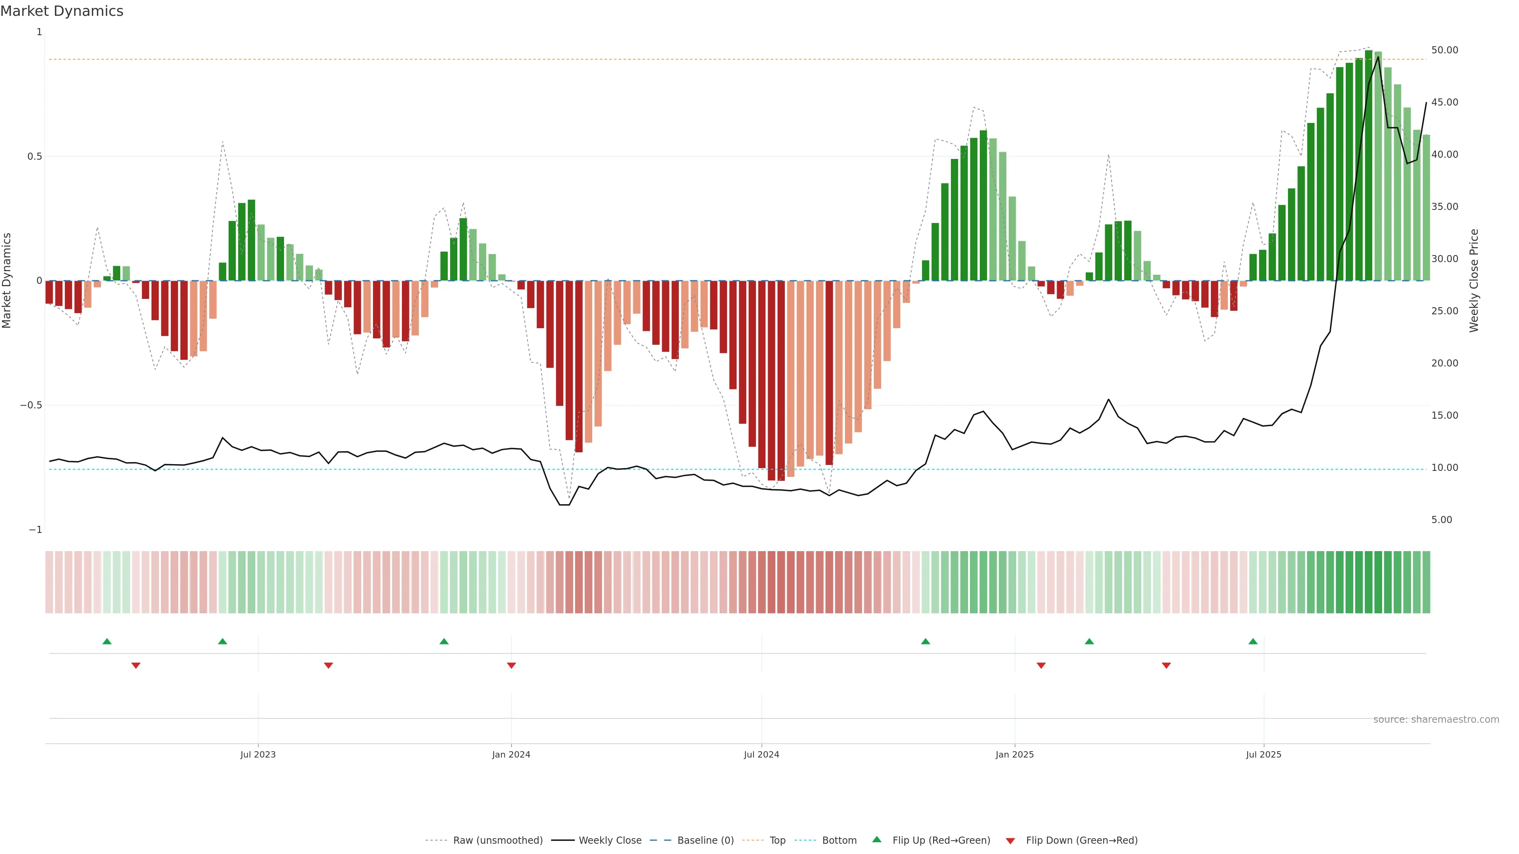
Task: Toggle the Weekly Close legend entry
Action: tap(610, 841)
